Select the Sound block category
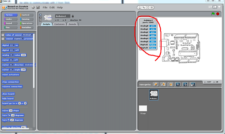This screenshot has width=225, height=134. coord(11,23)
